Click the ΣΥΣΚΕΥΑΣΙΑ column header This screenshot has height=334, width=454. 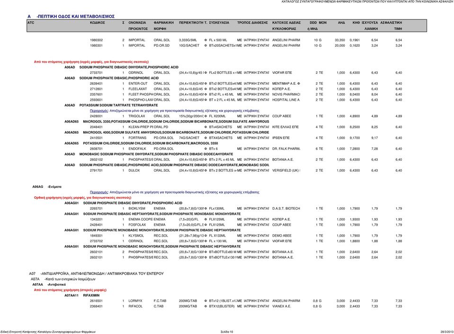tap(219, 23)
